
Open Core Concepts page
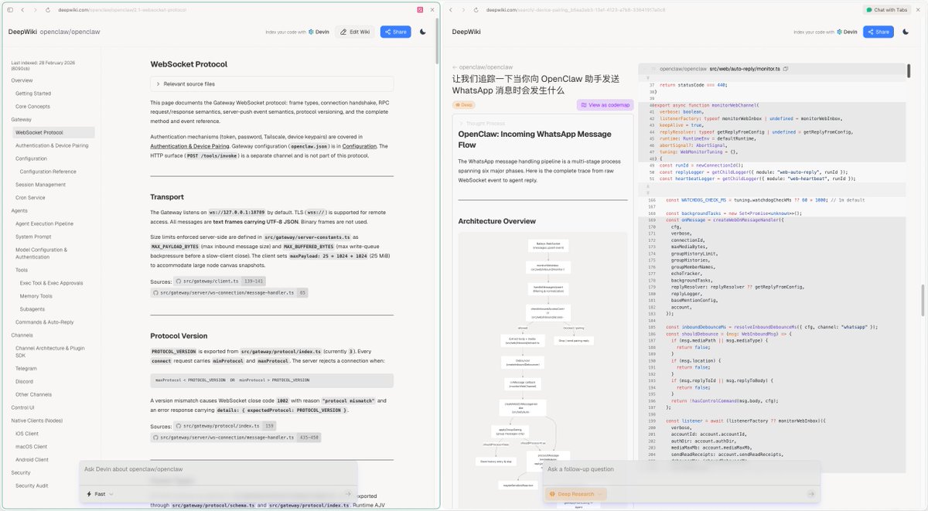point(32,107)
